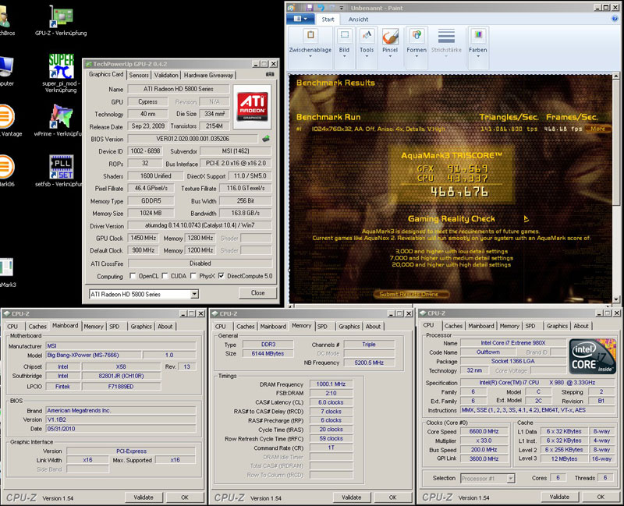Click the scroll-up arrow in Paint's canvas
Screen dimensions: 624x506
point(615,76)
